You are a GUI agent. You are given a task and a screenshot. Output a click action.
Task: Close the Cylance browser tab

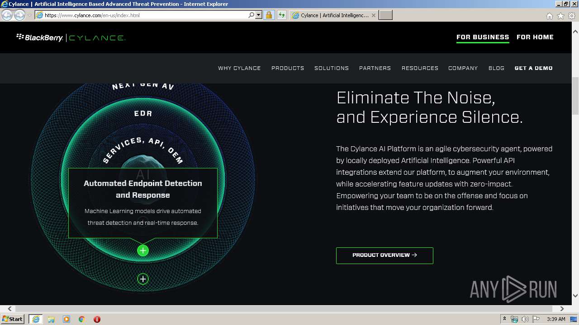tap(373, 15)
